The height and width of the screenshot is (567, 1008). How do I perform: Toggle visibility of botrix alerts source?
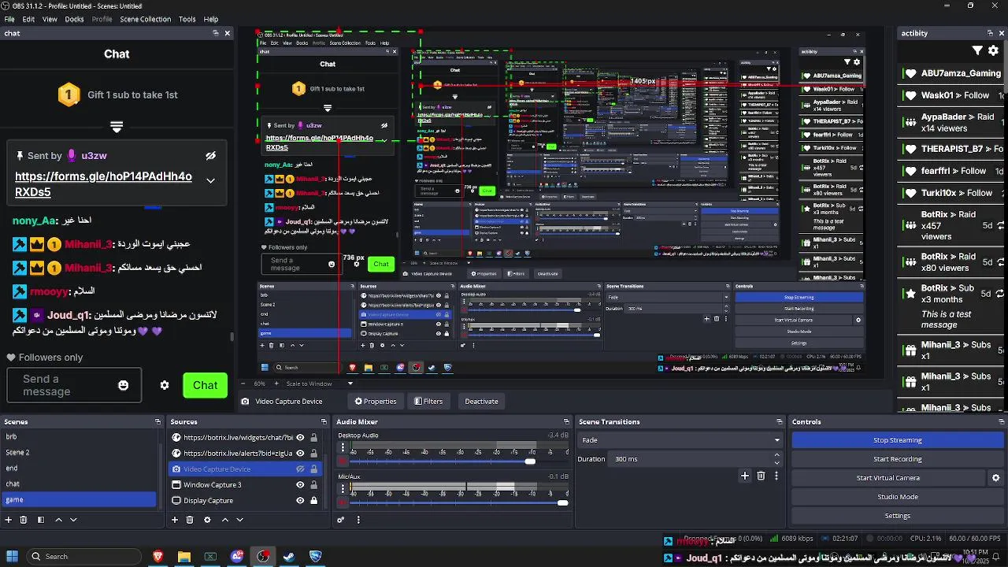coord(300,454)
